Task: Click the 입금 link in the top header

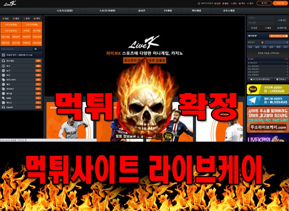Action: (x=217, y=3)
